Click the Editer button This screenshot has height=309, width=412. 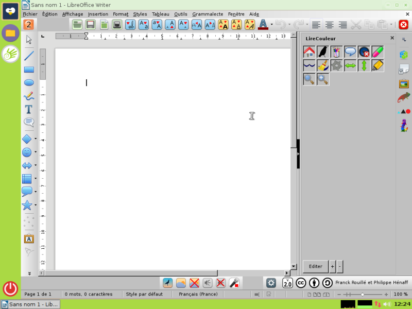(316, 266)
